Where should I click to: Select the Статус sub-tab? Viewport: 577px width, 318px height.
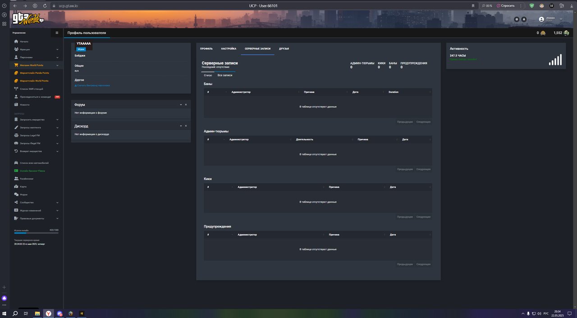[208, 75]
